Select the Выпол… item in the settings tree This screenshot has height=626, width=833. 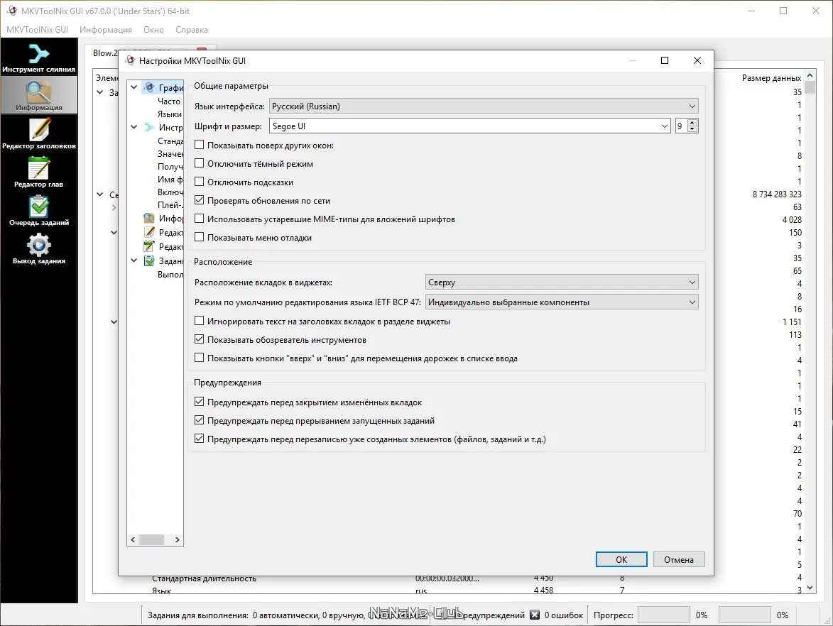coord(170,275)
